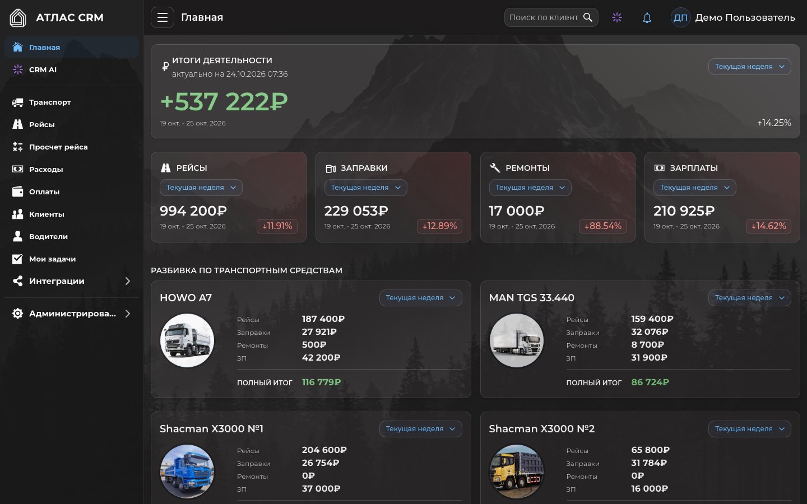The image size is (807, 504).
Task: Click the Рейсы road icon in sidebar
Action: pos(18,124)
